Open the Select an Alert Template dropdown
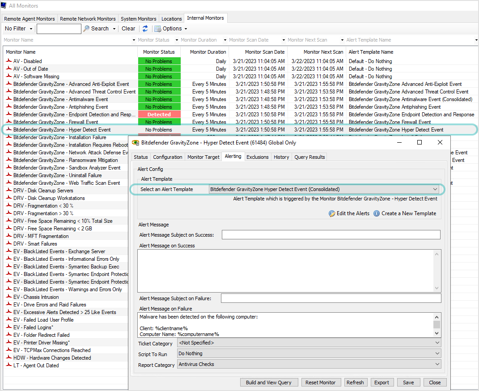Screen dimensions: 479x391 click(435, 189)
